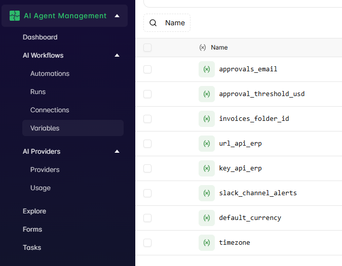Image resolution: width=342 pixels, height=266 pixels.
Task: Click the variable icon for approval_threshold_usd
Action: 207,94
